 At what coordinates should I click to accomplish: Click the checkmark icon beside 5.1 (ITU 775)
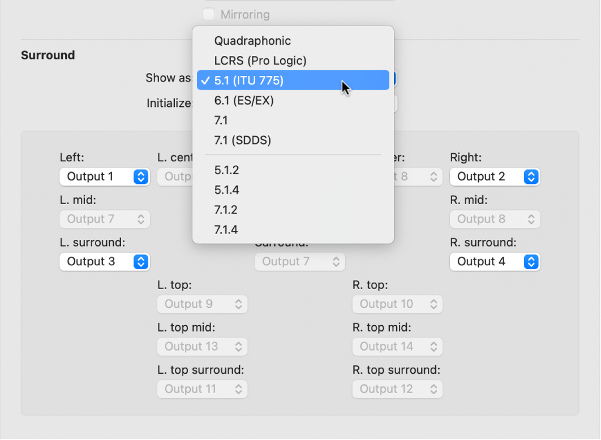(205, 80)
